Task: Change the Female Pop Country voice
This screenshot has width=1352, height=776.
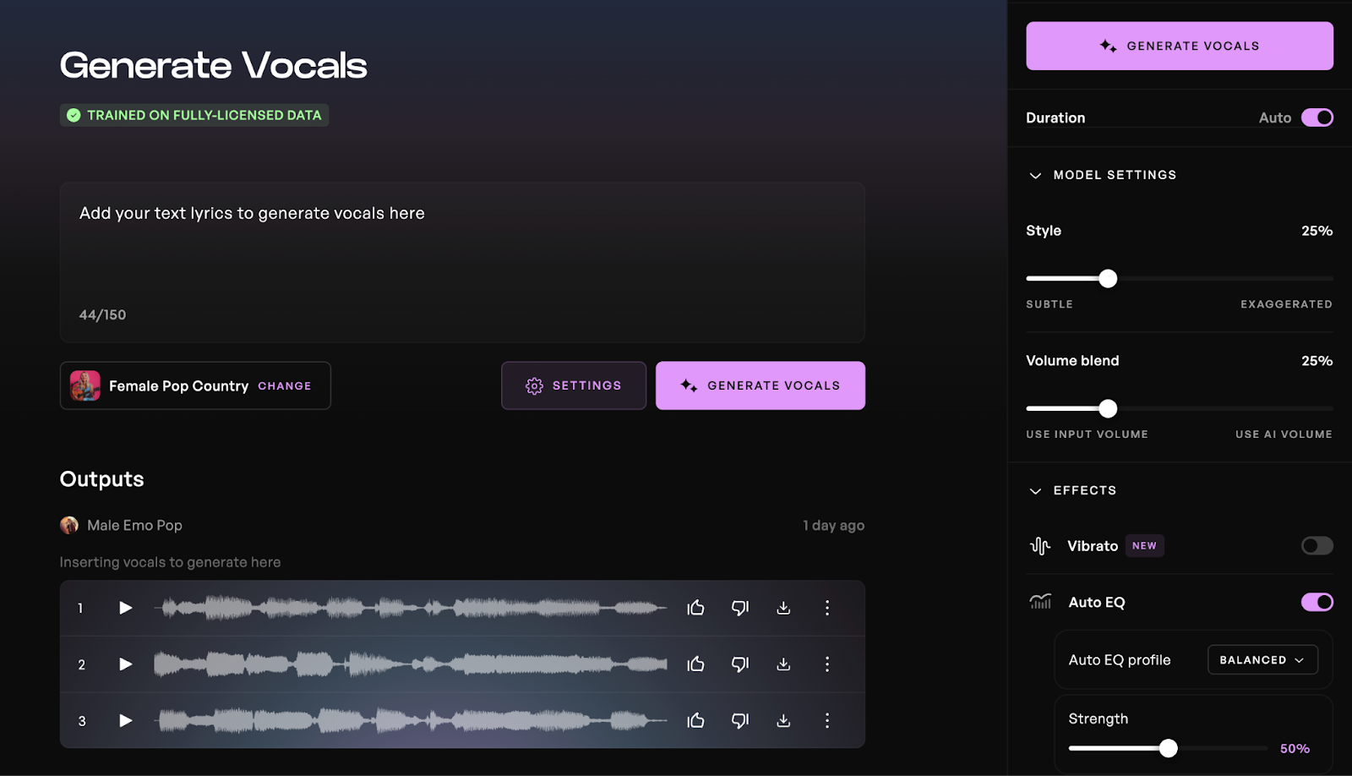Action: click(284, 386)
